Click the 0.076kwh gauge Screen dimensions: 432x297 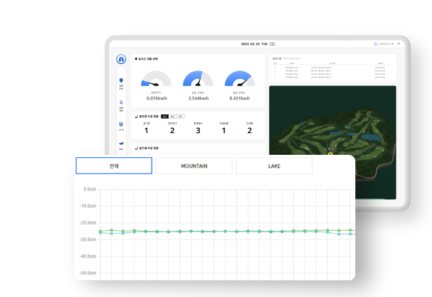click(x=156, y=86)
